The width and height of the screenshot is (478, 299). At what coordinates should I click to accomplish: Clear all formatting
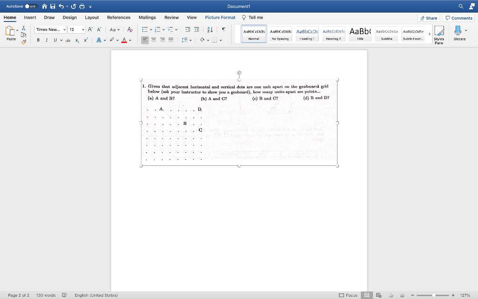[x=130, y=29]
